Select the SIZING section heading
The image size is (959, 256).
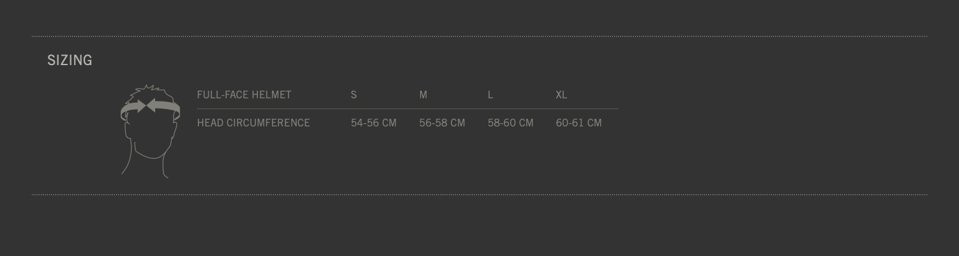tap(70, 60)
